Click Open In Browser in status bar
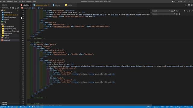This screenshot has height=108, width=193. pos(37,107)
